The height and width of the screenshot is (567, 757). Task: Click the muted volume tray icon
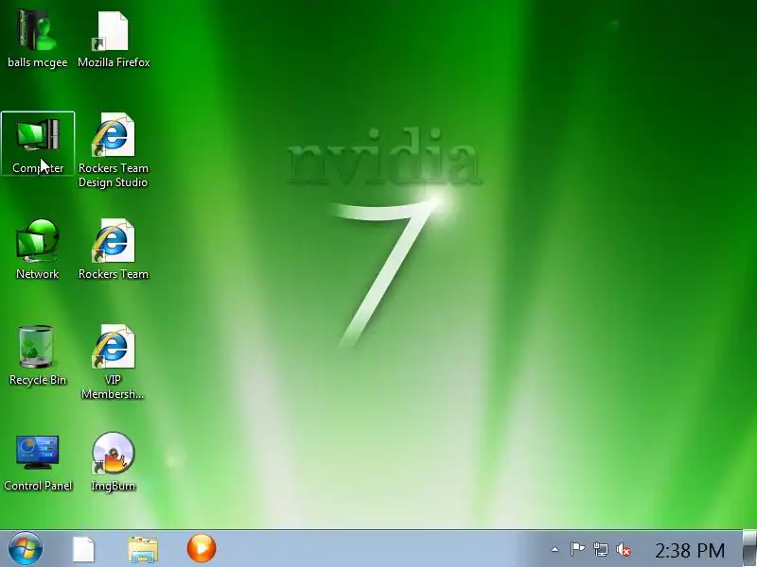tap(624, 550)
